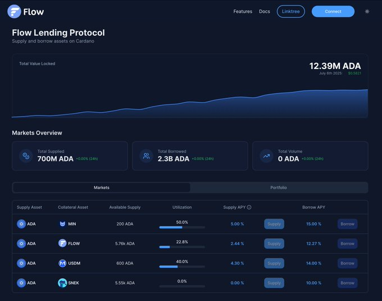Click the 5.55k ADA available supply
Viewport: 382px width, 301px height.
(x=125, y=283)
